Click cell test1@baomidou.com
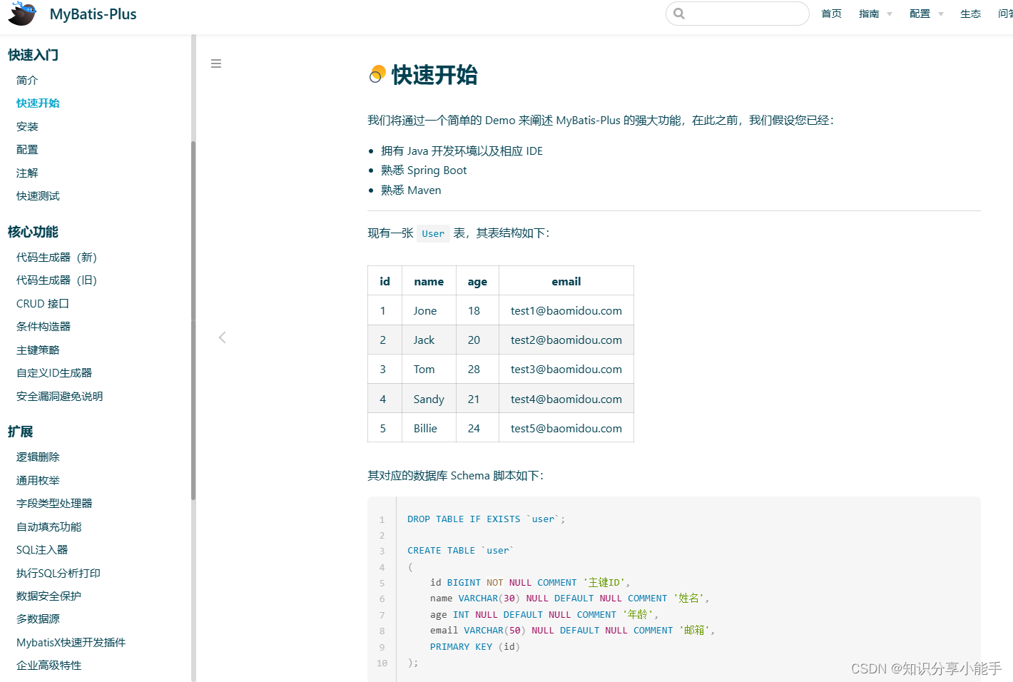 (566, 310)
